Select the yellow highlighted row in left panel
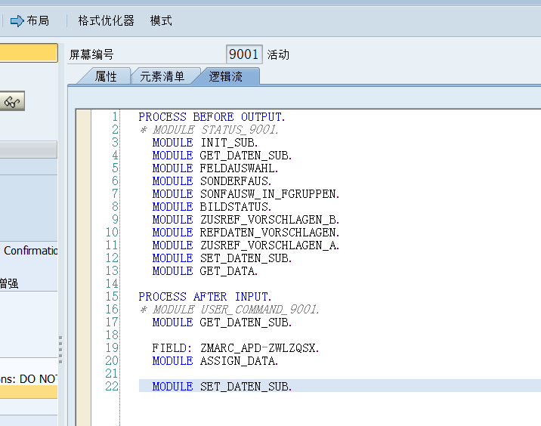Viewport: 541px width, 426px height. [28, 392]
